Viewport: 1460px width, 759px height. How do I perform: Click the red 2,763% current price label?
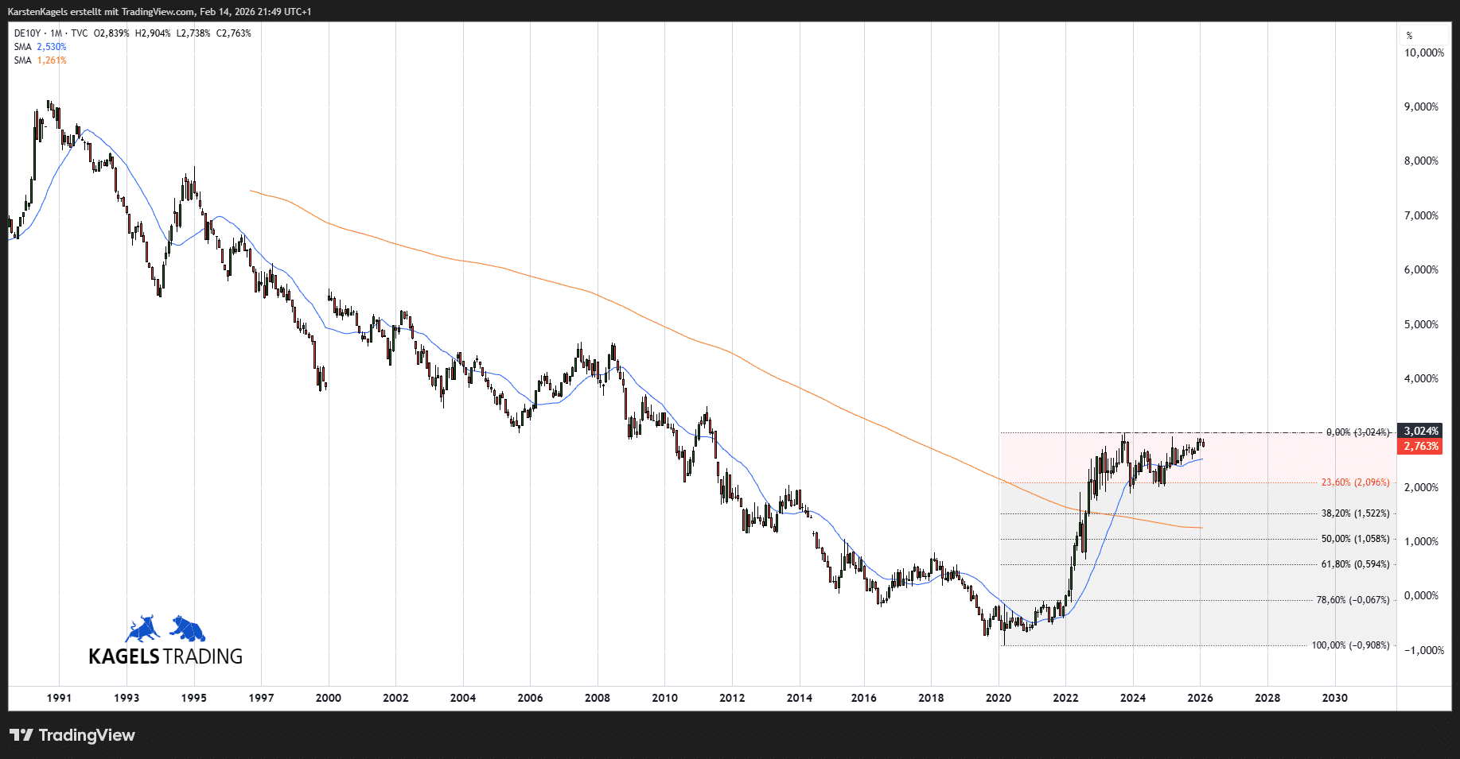(1420, 447)
